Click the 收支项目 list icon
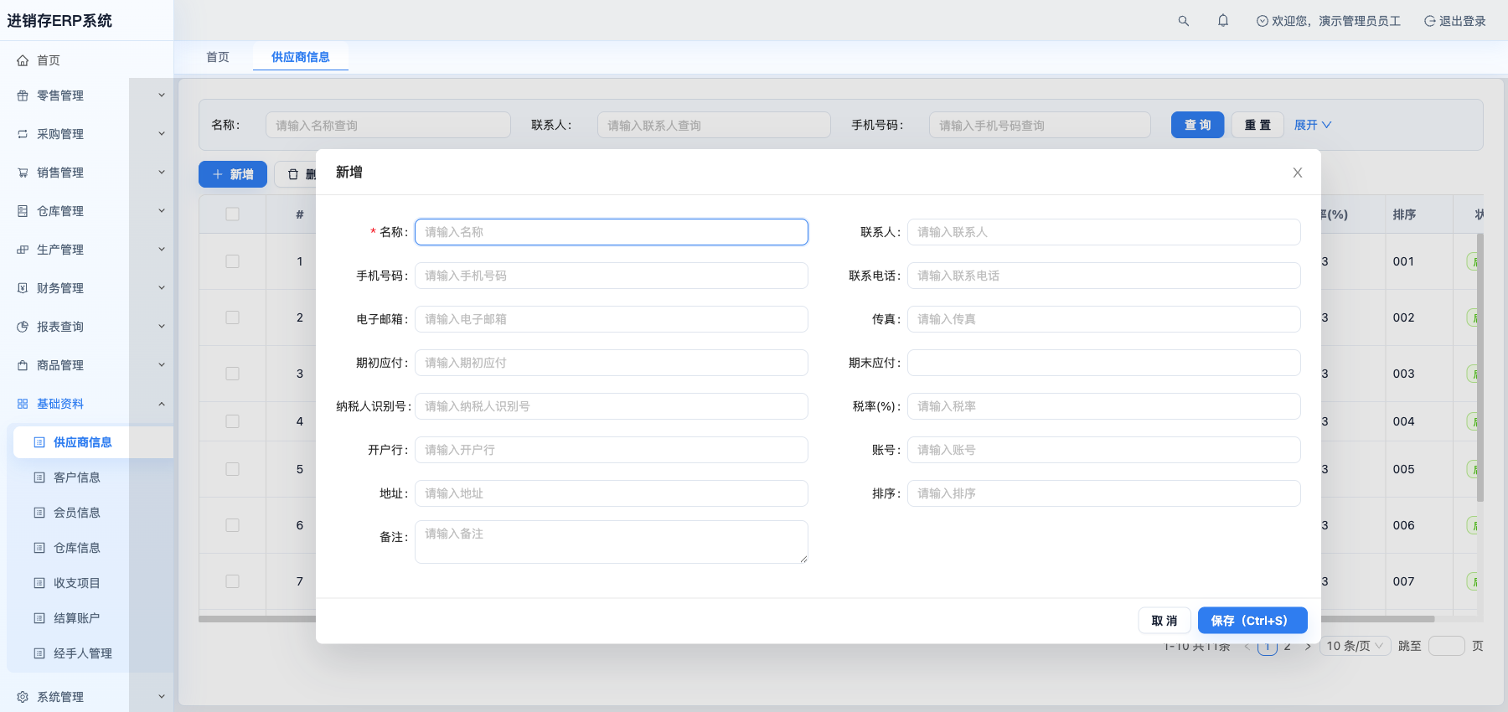This screenshot has width=1508, height=712. tap(39, 583)
